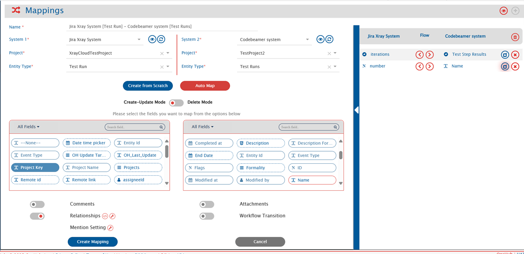Screen dimensions: 524x254
Task: Open Relationships wrench configuration icon
Action: point(112,216)
